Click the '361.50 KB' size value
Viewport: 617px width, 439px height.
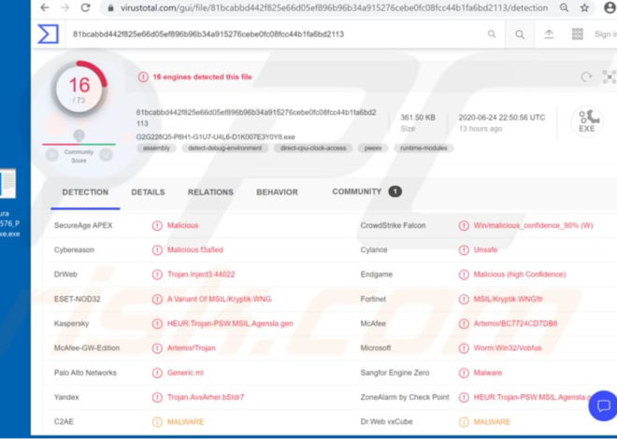coord(418,118)
